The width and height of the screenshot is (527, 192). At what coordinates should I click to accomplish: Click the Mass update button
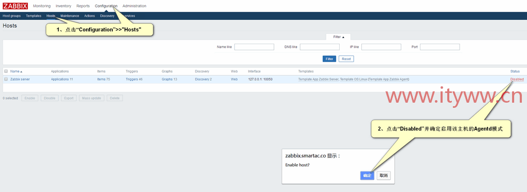92,98
